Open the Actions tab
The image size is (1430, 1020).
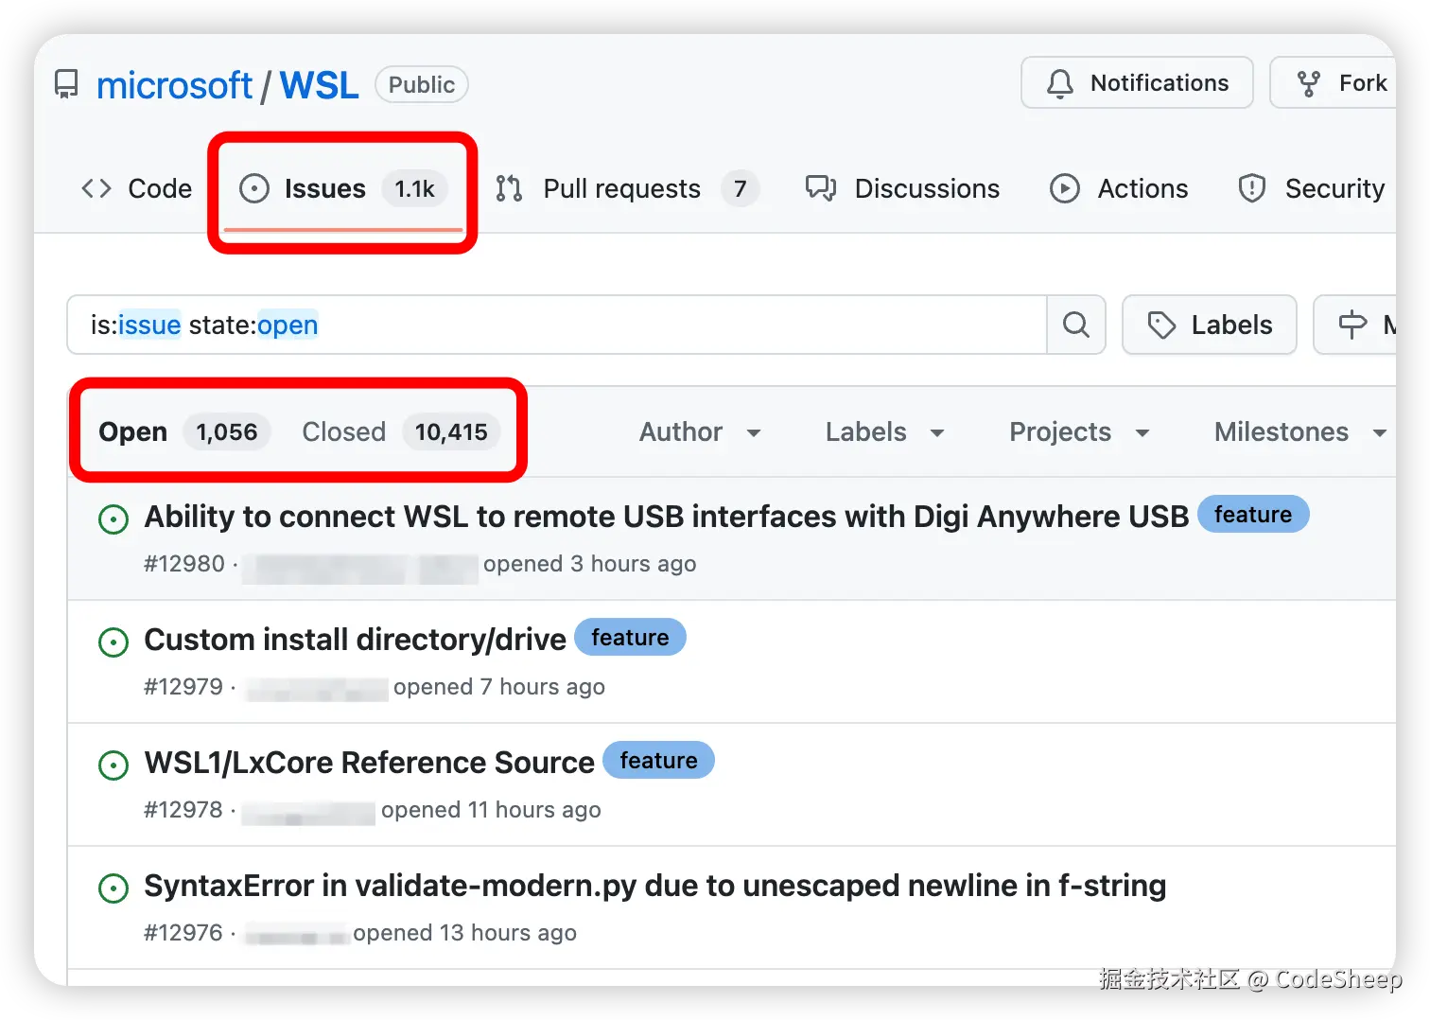1119,188
